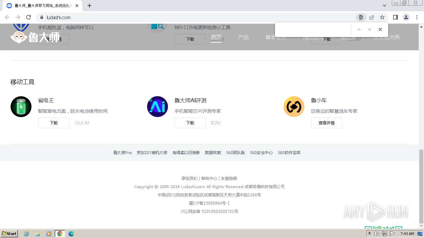The width and height of the screenshot is (424, 238).
Task: Click Chrome icon in taskbar
Action: click(x=60, y=234)
